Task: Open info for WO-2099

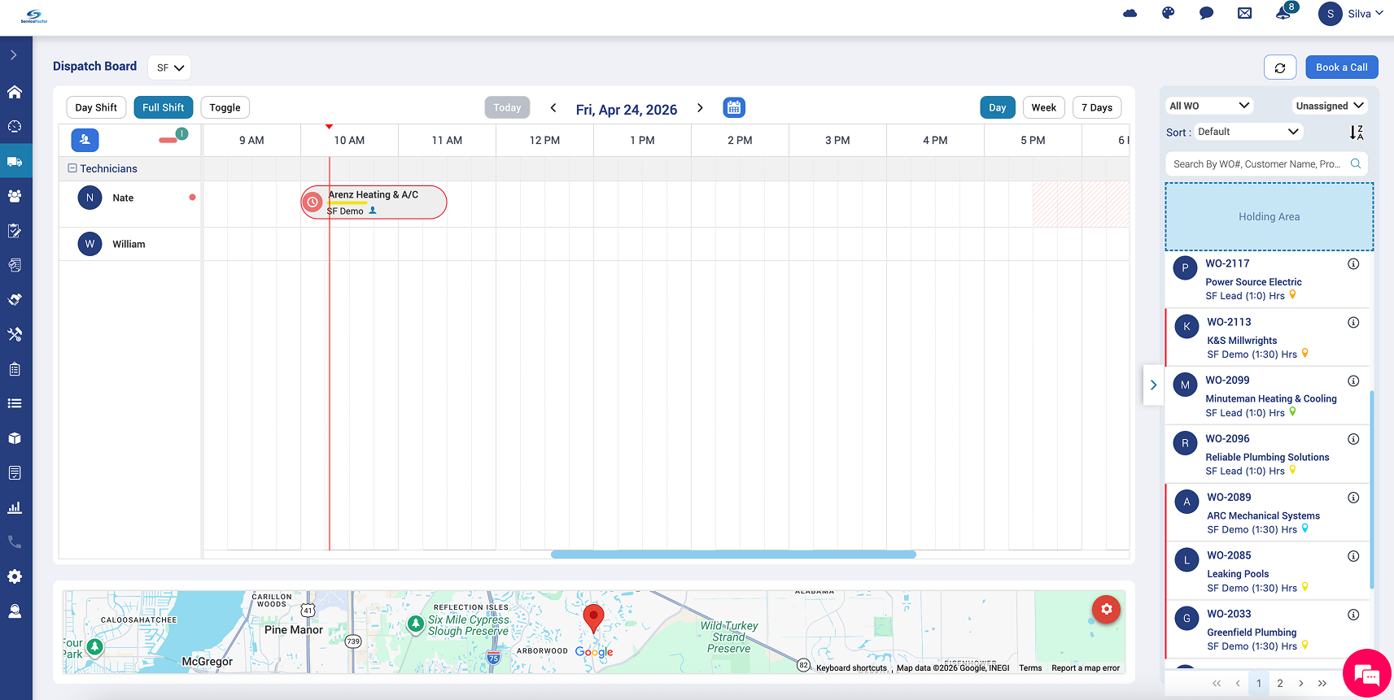Action: click(x=1353, y=381)
